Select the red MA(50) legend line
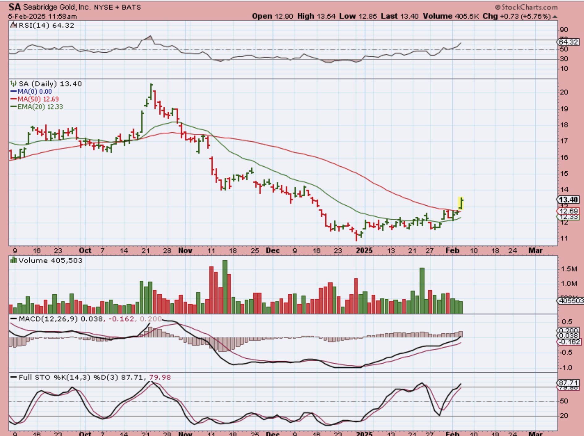The image size is (584, 436). point(14,99)
